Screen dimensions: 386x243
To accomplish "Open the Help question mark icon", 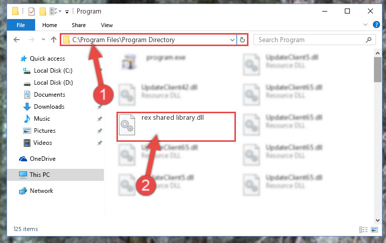I will pyautogui.click(x=376, y=25).
